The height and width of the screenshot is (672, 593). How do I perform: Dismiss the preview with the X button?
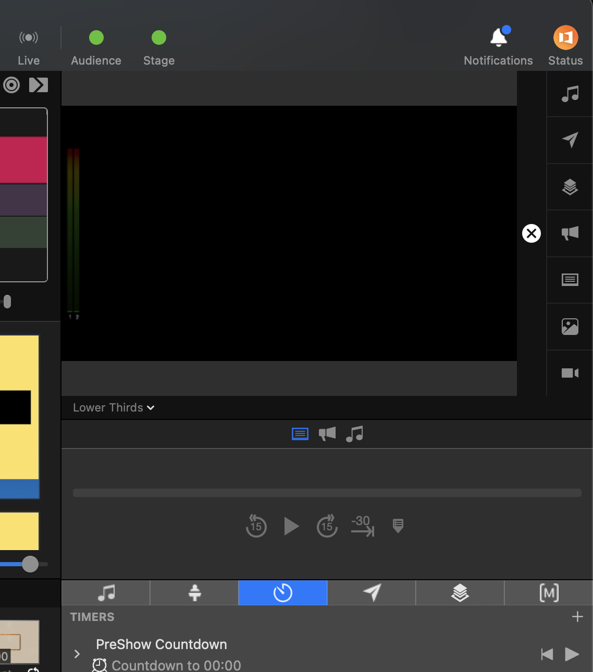[531, 233]
